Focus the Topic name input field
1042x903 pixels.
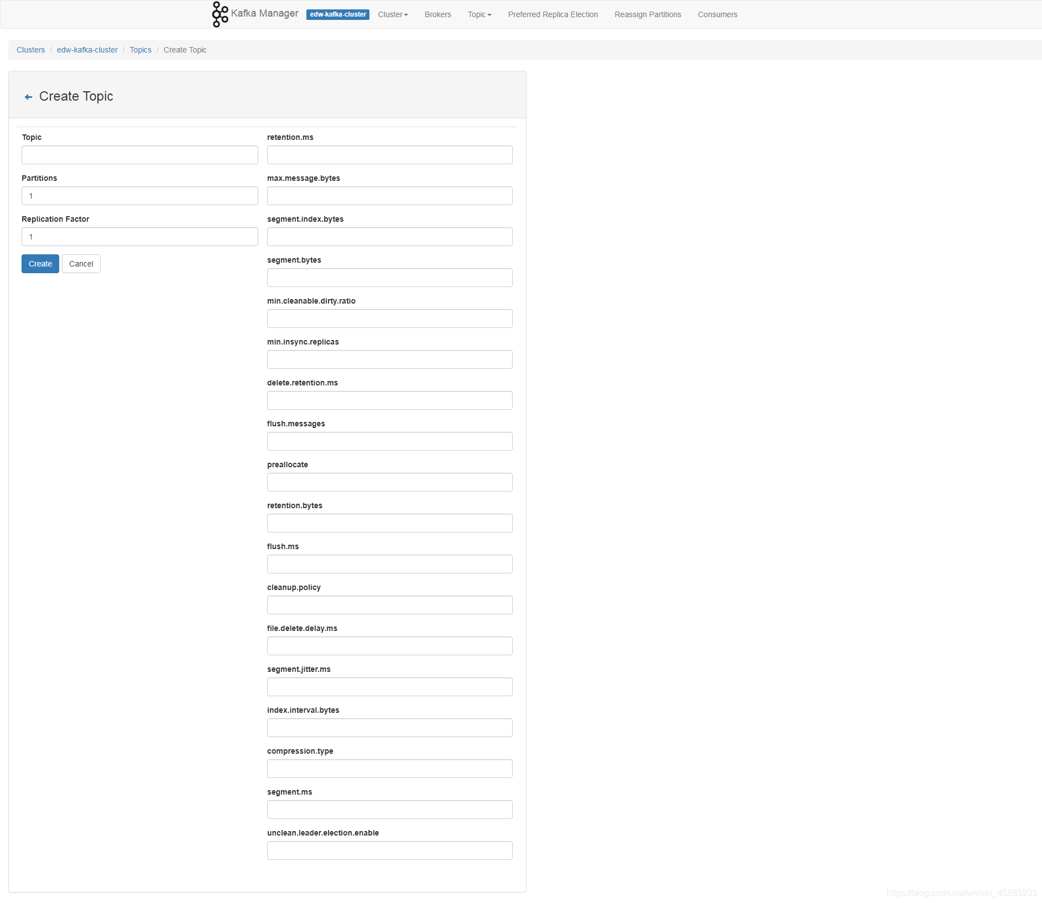(x=140, y=155)
